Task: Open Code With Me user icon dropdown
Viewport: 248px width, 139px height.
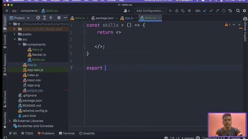Action: 127,11
